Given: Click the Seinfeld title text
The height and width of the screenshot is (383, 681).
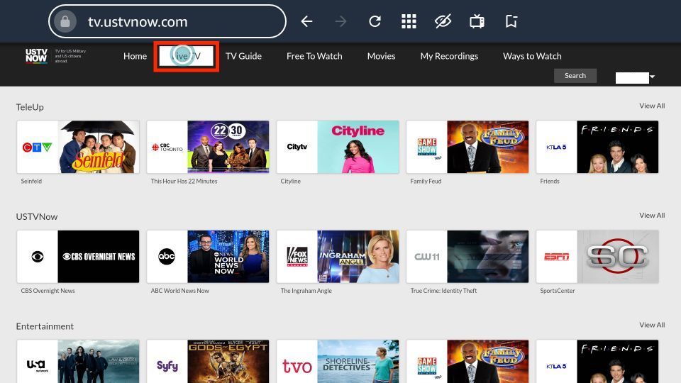Looking at the screenshot, I should 31,181.
